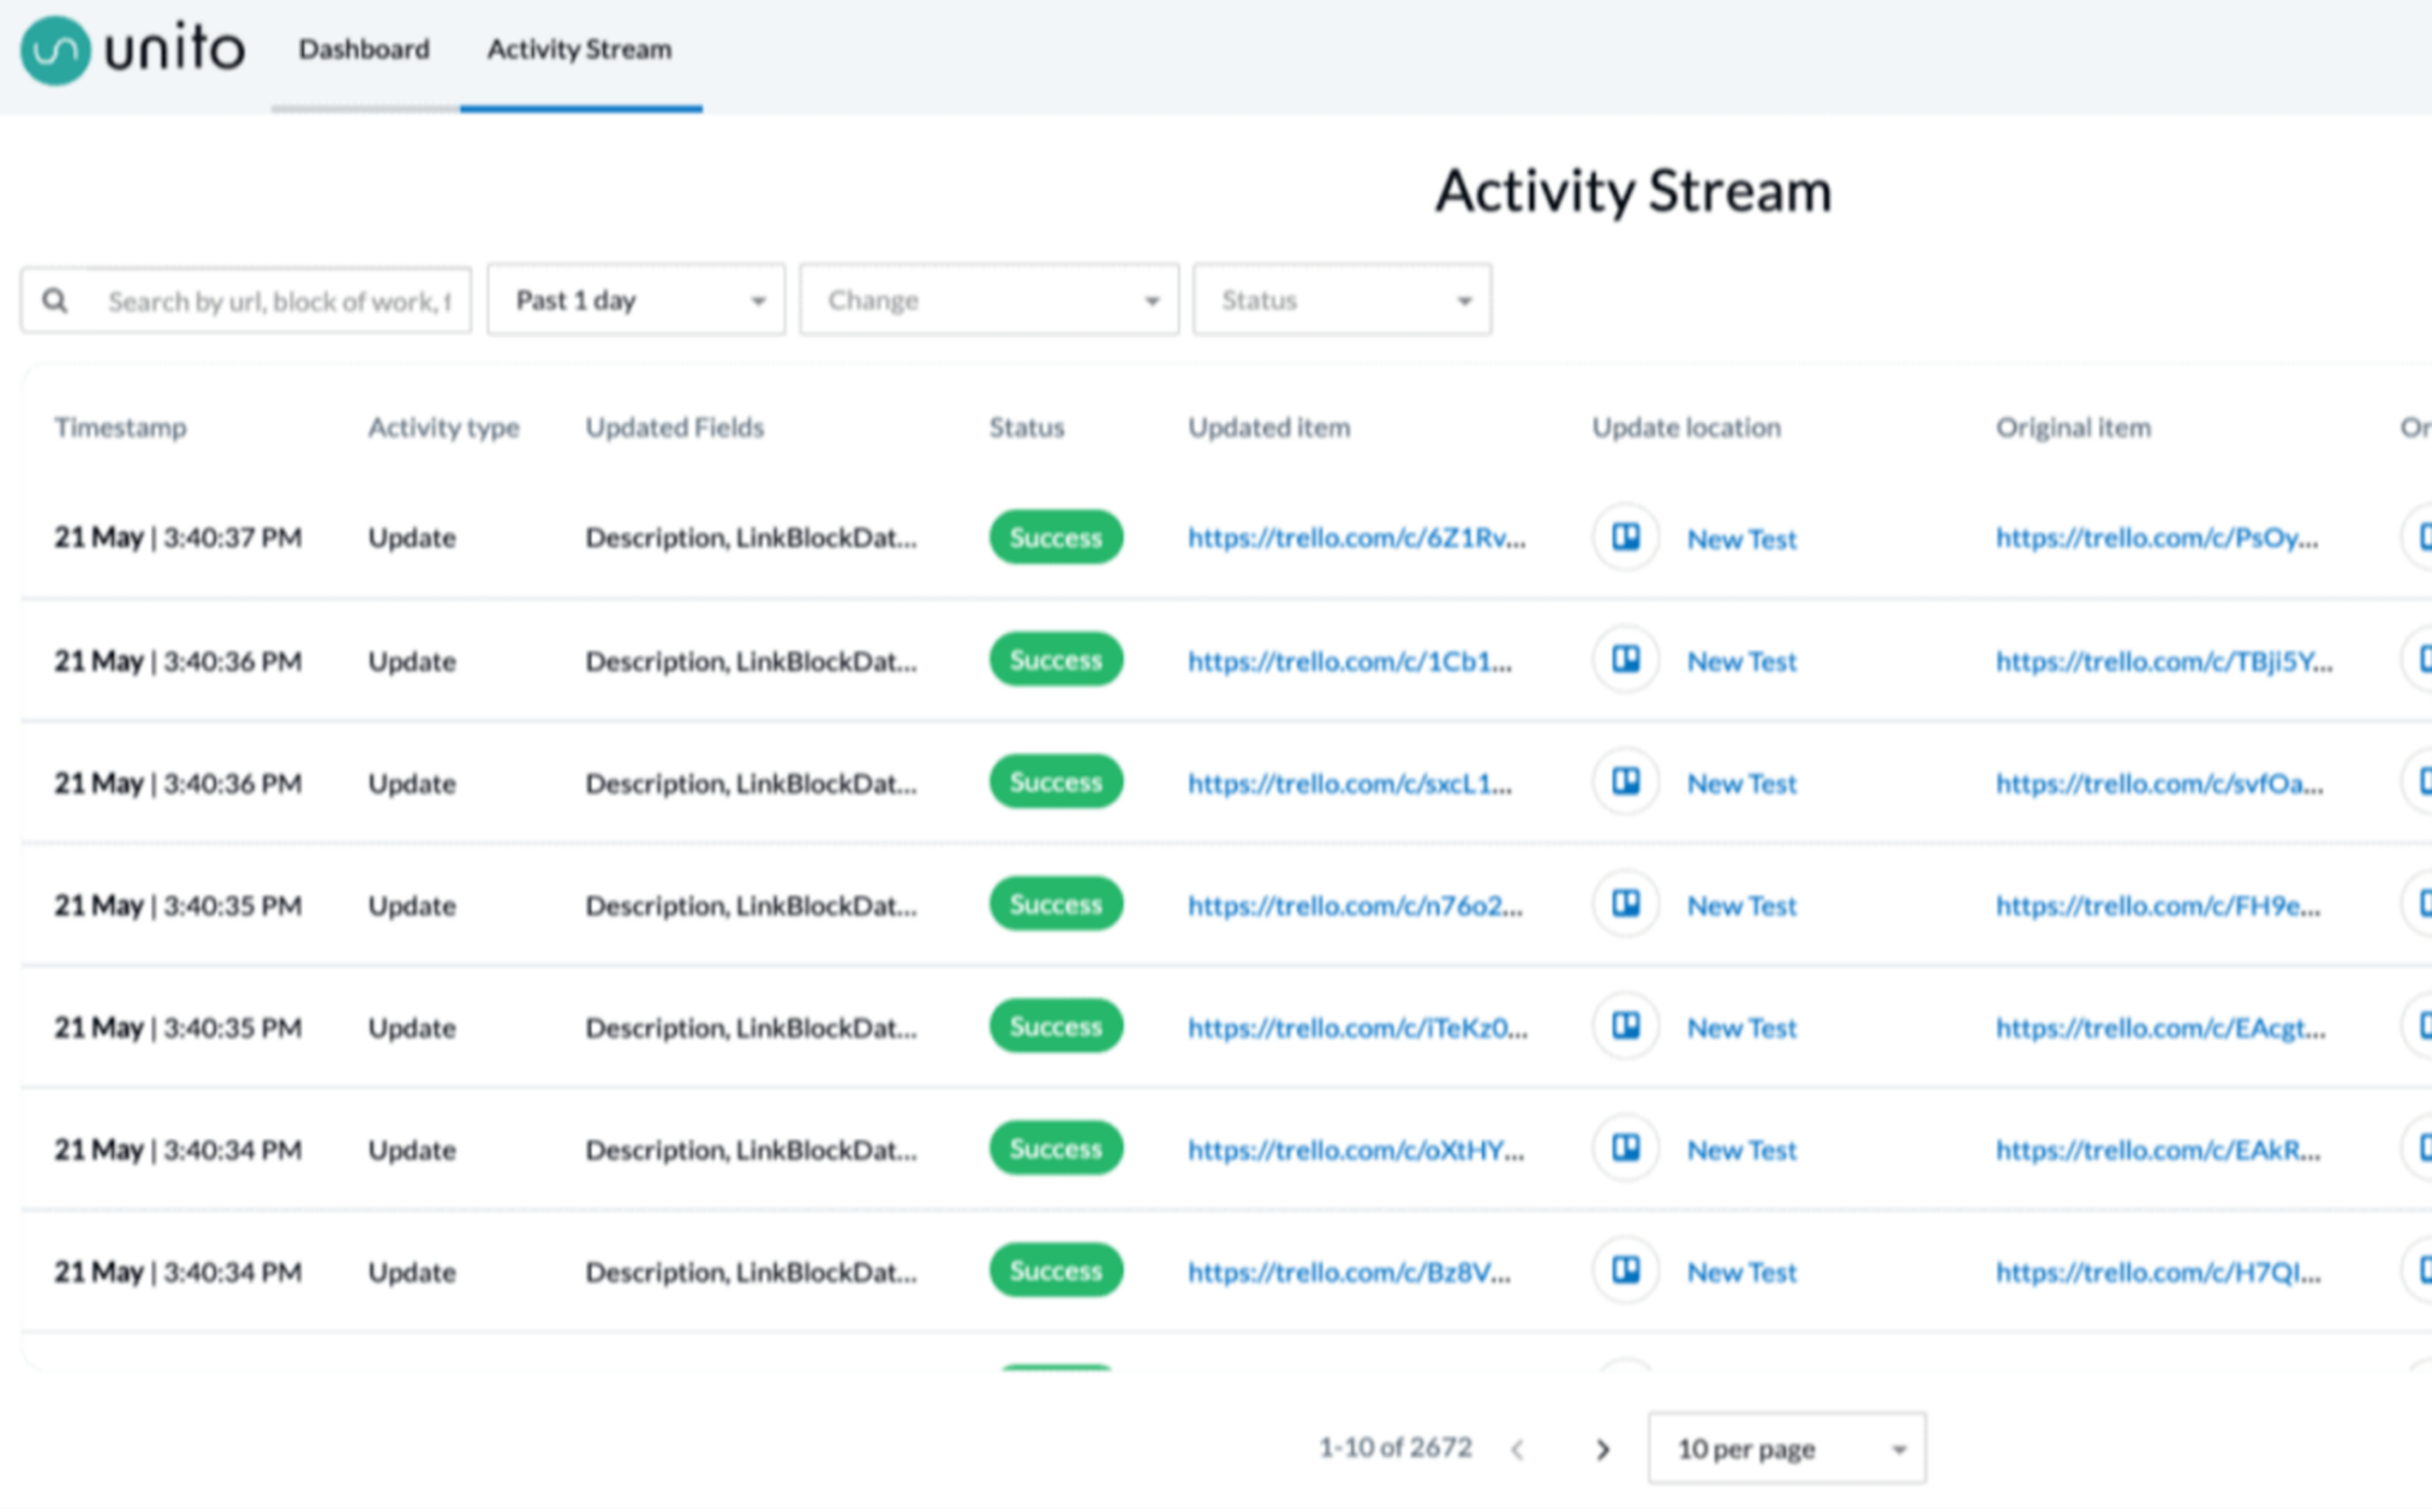Screen dimensions: 2432x1512
Task: Click Success badge in first row
Action: click(x=1056, y=538)
